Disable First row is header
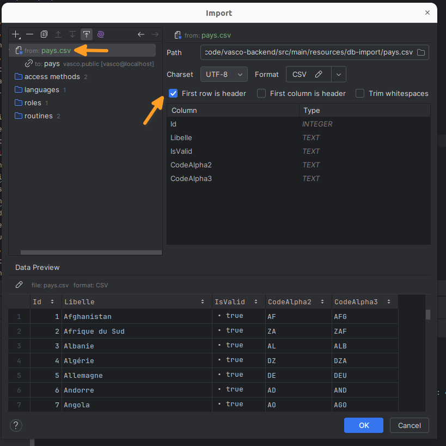446x446 pixels. (173, 93)
